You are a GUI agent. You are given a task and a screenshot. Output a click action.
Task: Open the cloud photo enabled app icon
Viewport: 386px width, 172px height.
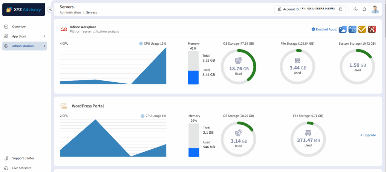coord(343,29)
